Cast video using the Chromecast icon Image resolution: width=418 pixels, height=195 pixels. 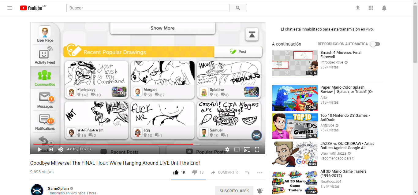[x=247, y=149]
